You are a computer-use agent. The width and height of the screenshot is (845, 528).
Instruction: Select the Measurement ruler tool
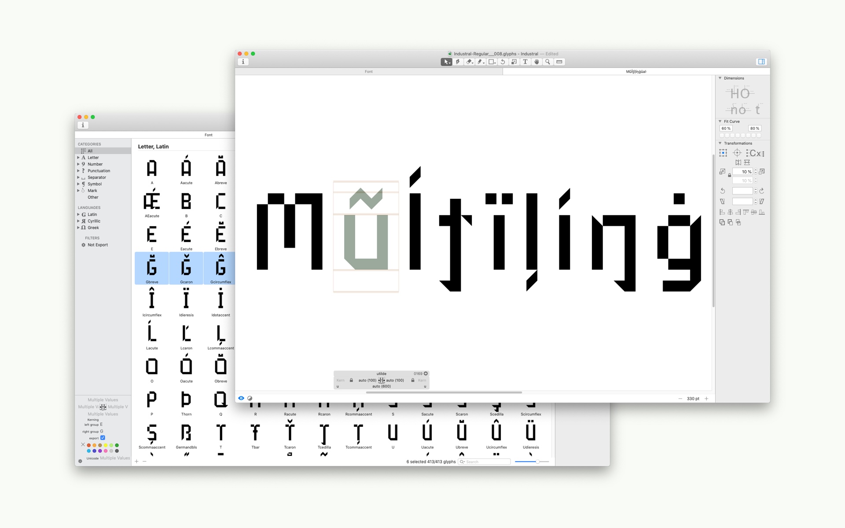tap(559, 62)
